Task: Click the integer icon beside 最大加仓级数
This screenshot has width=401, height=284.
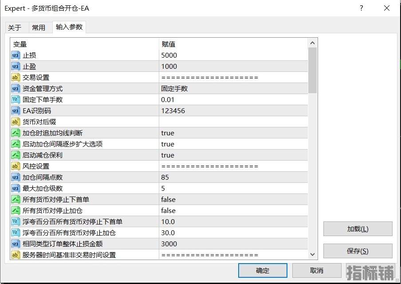Action: [x=16, y=188]
